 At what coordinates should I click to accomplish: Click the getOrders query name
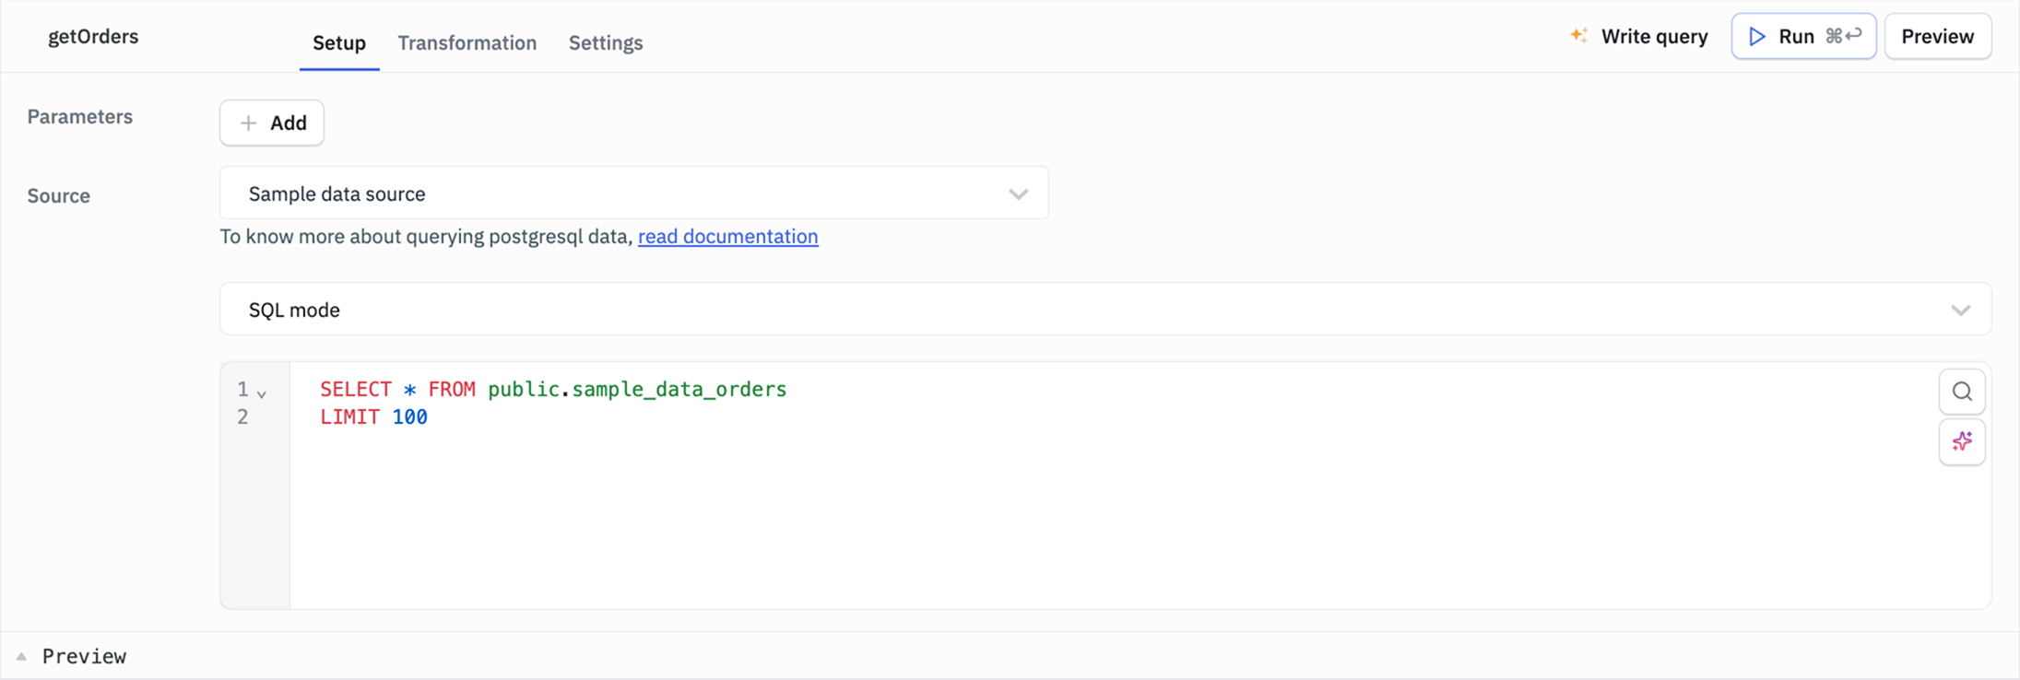pyautogui.click(x=93, y=36)
